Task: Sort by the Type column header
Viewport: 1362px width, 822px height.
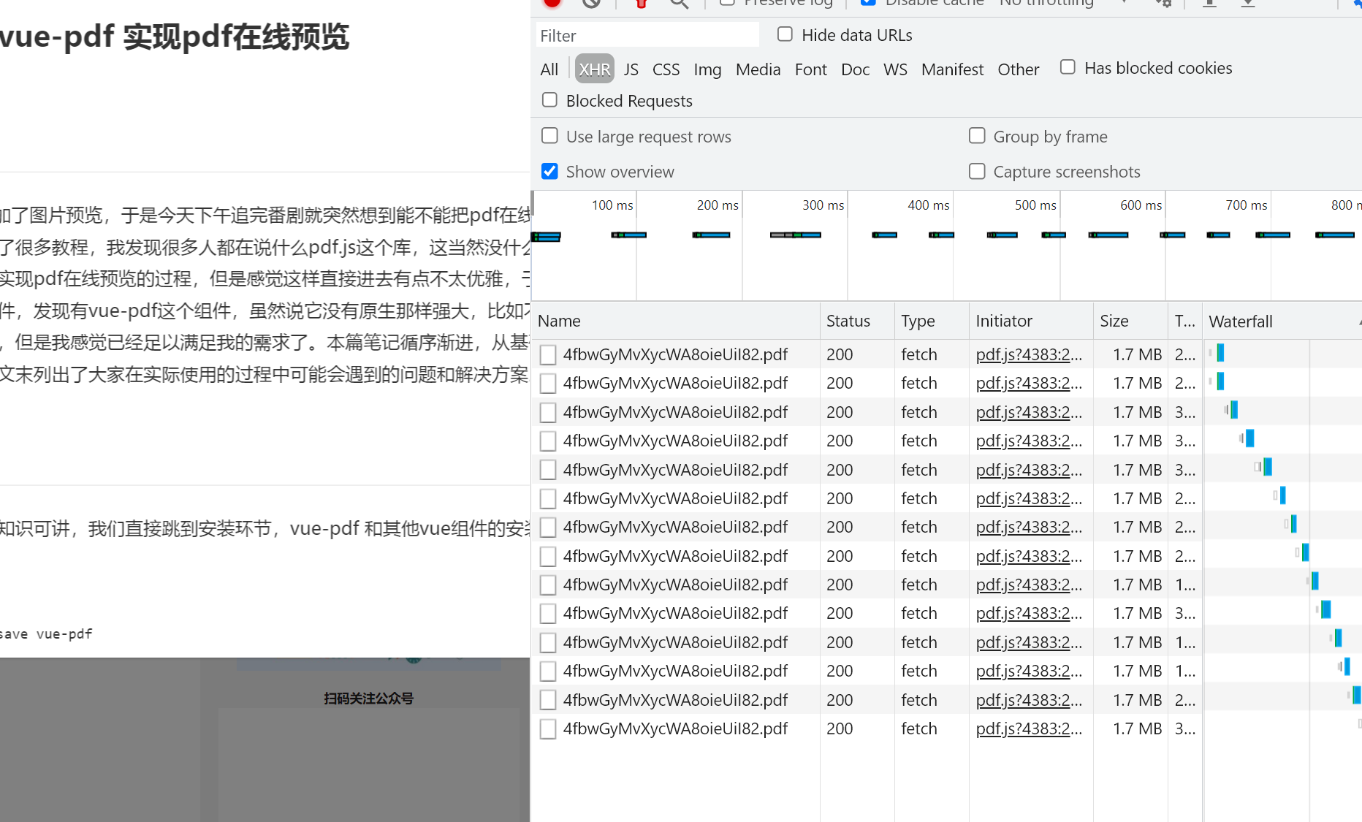Action: [x=932, y=321]
